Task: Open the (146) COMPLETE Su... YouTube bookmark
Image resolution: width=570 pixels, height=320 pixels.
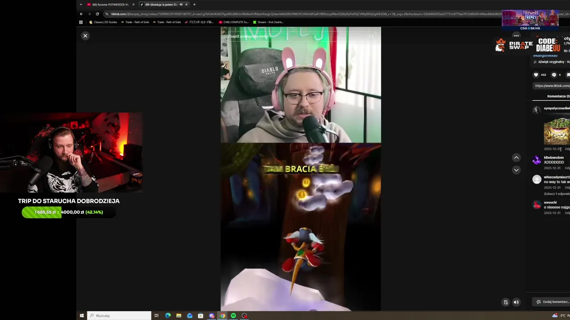Action: click(x=234, y=22)
